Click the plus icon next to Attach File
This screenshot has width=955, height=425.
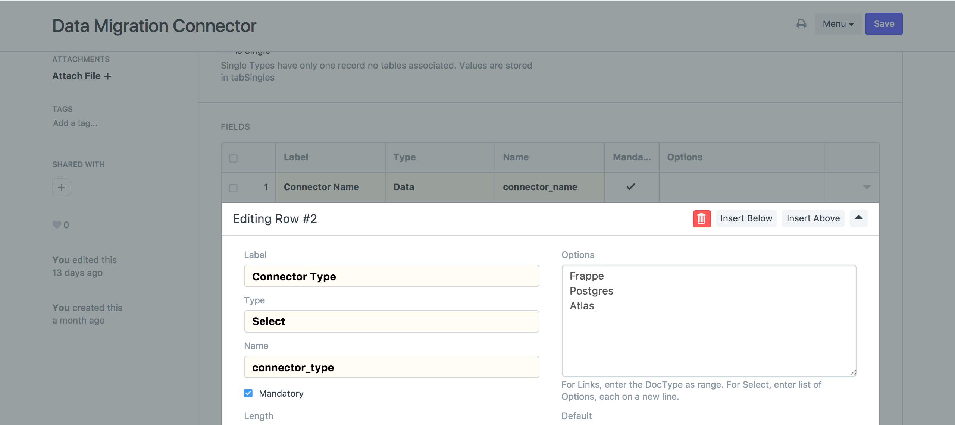click(x=108, y=76)
